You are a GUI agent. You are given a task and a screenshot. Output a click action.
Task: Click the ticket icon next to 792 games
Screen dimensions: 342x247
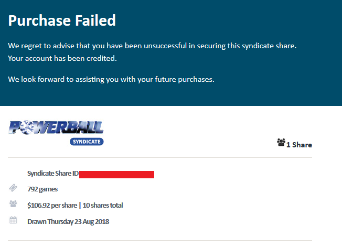[13, 188]
